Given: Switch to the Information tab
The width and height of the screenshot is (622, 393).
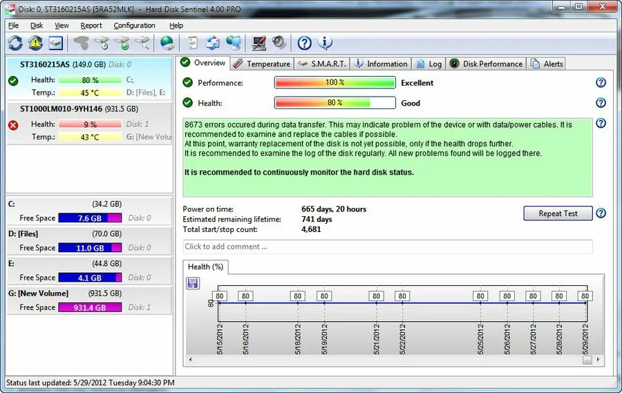Looking at the screenshot, I should (380, 64).
